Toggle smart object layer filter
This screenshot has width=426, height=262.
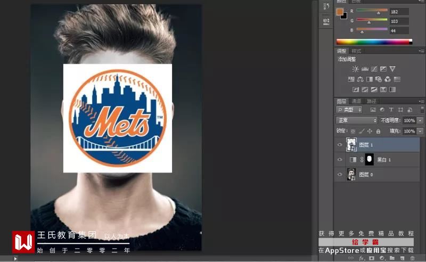409,110
